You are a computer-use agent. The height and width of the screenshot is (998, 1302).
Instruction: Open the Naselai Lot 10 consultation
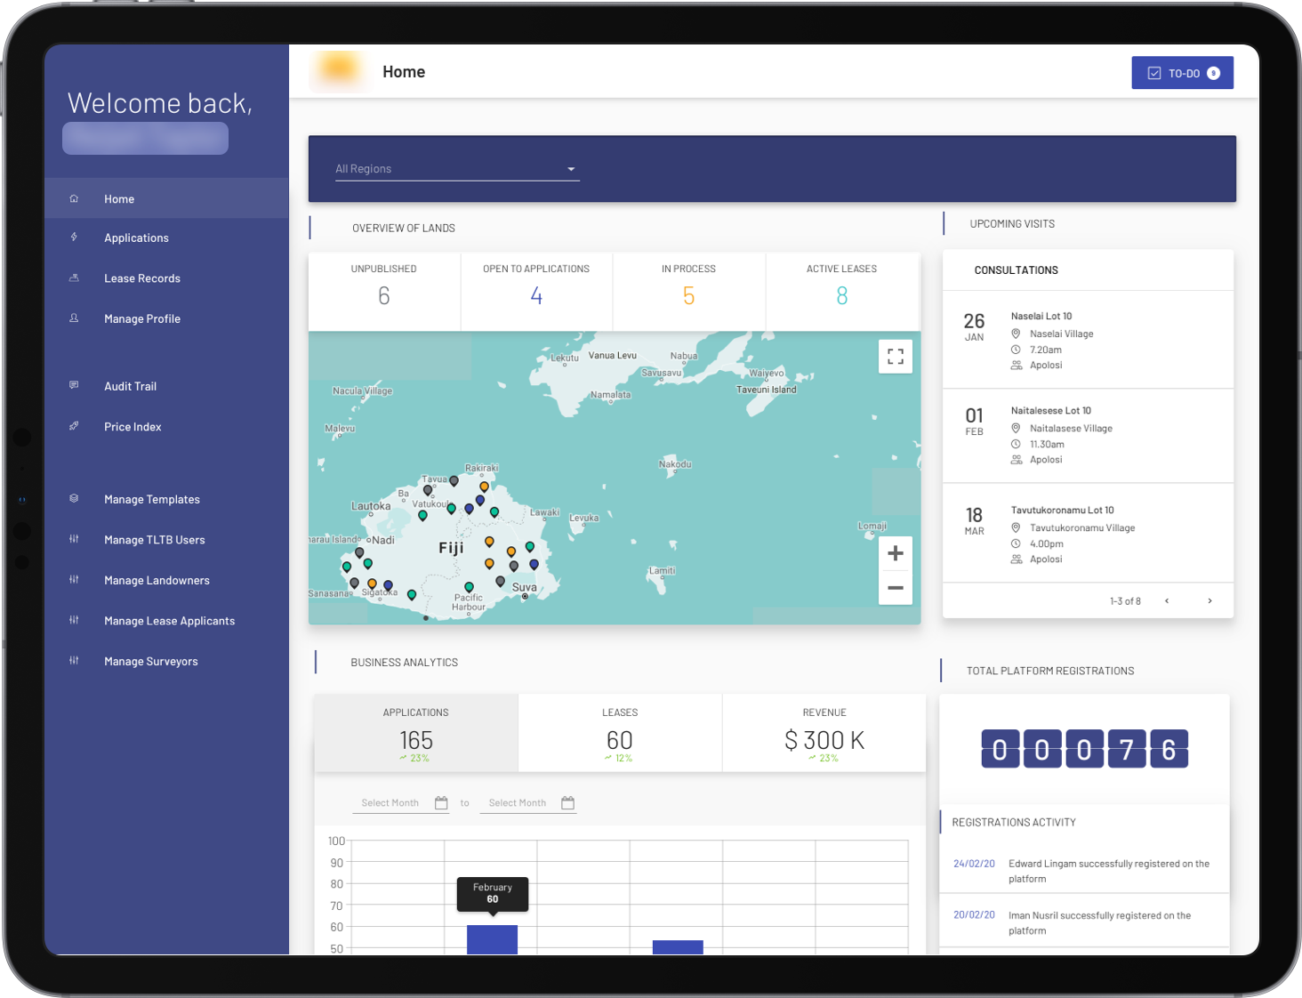[1088, 340]
